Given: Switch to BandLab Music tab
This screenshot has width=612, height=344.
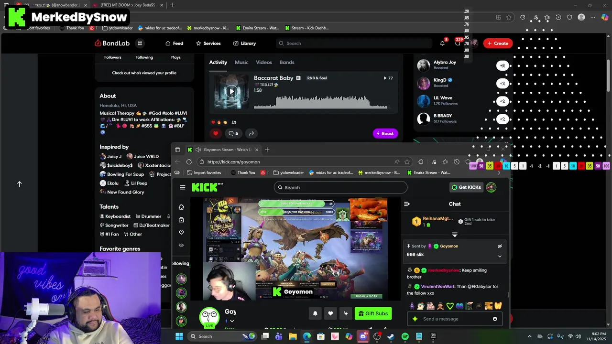Looking at the screenshot, I should tap(241, 62).
